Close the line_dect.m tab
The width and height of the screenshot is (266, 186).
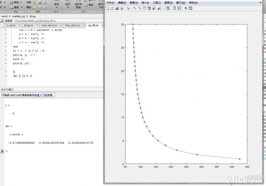[84, 25]
